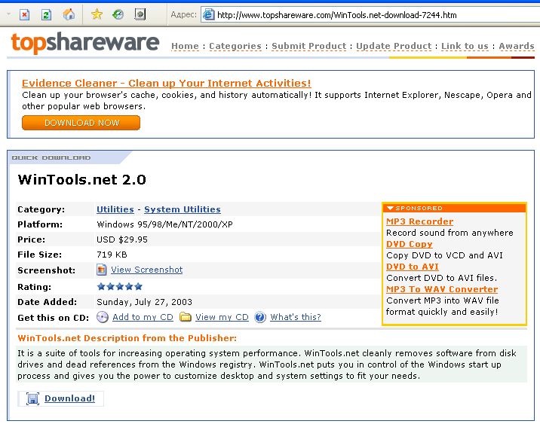Click the topshareware logo
540x427 pixels.
84,43
